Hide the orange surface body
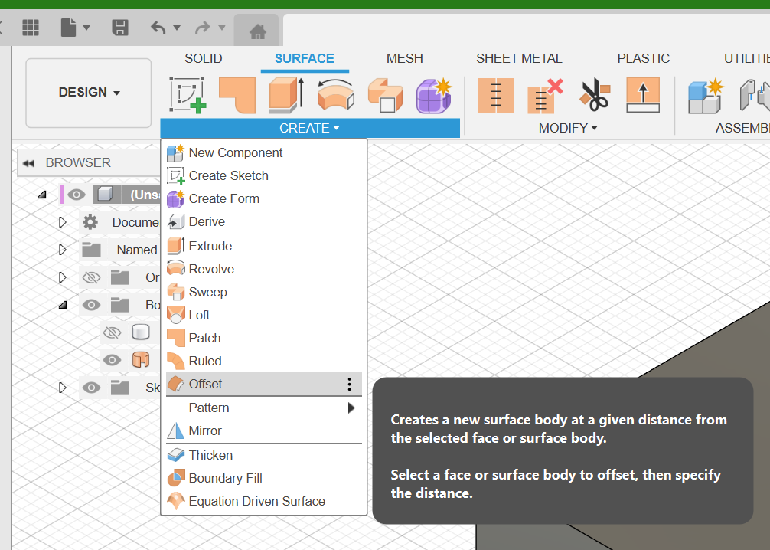770x550 pixels. tap(112, 360)
